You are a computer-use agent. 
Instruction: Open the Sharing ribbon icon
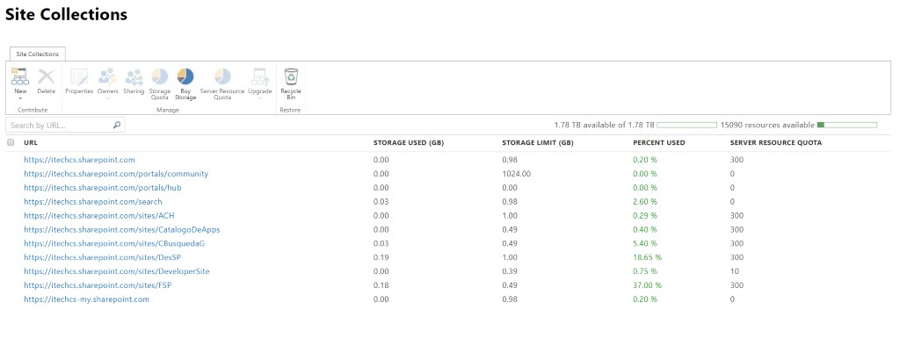(134, 77)
